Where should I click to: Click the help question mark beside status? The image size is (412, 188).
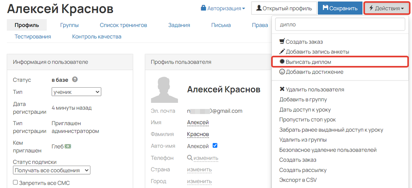point(75,79)
